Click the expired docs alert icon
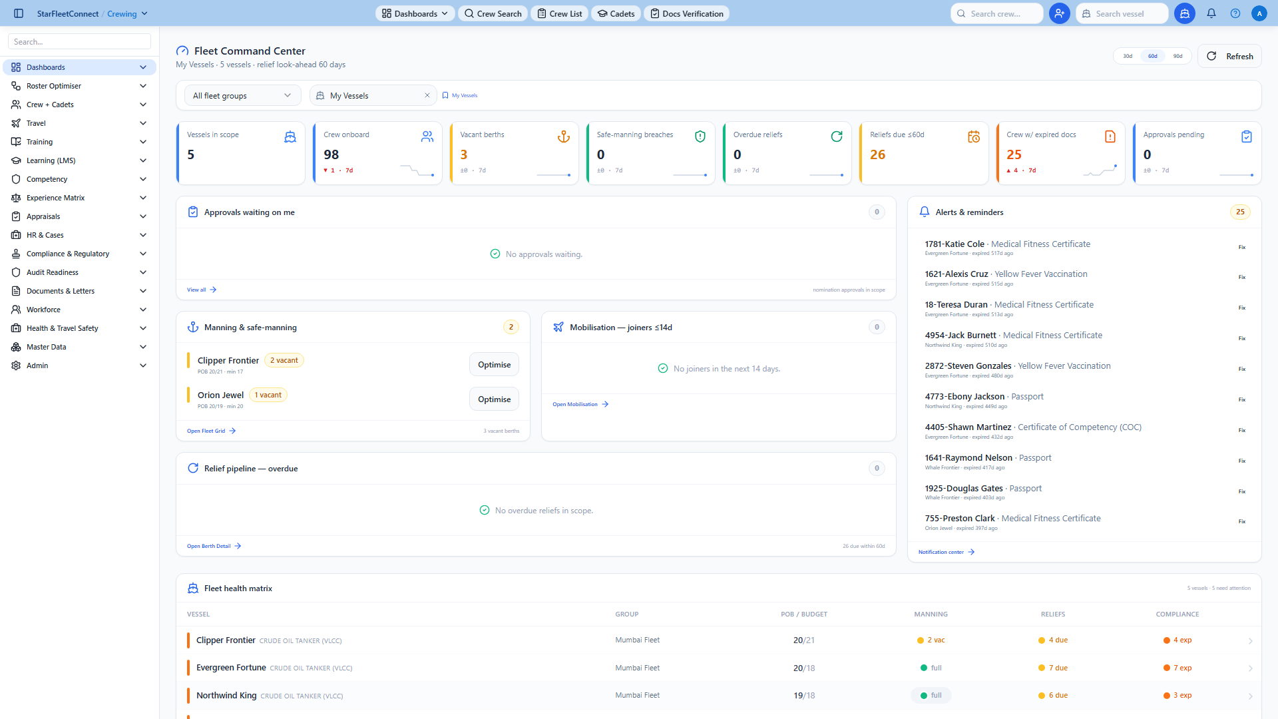The height and width of the screenshot is (719, 1278). pos(1110,136)
